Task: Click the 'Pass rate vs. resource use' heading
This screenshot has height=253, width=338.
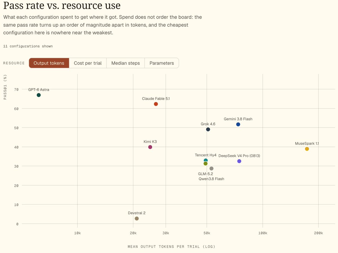Action: pyautogui.click(x=62, y=5)
